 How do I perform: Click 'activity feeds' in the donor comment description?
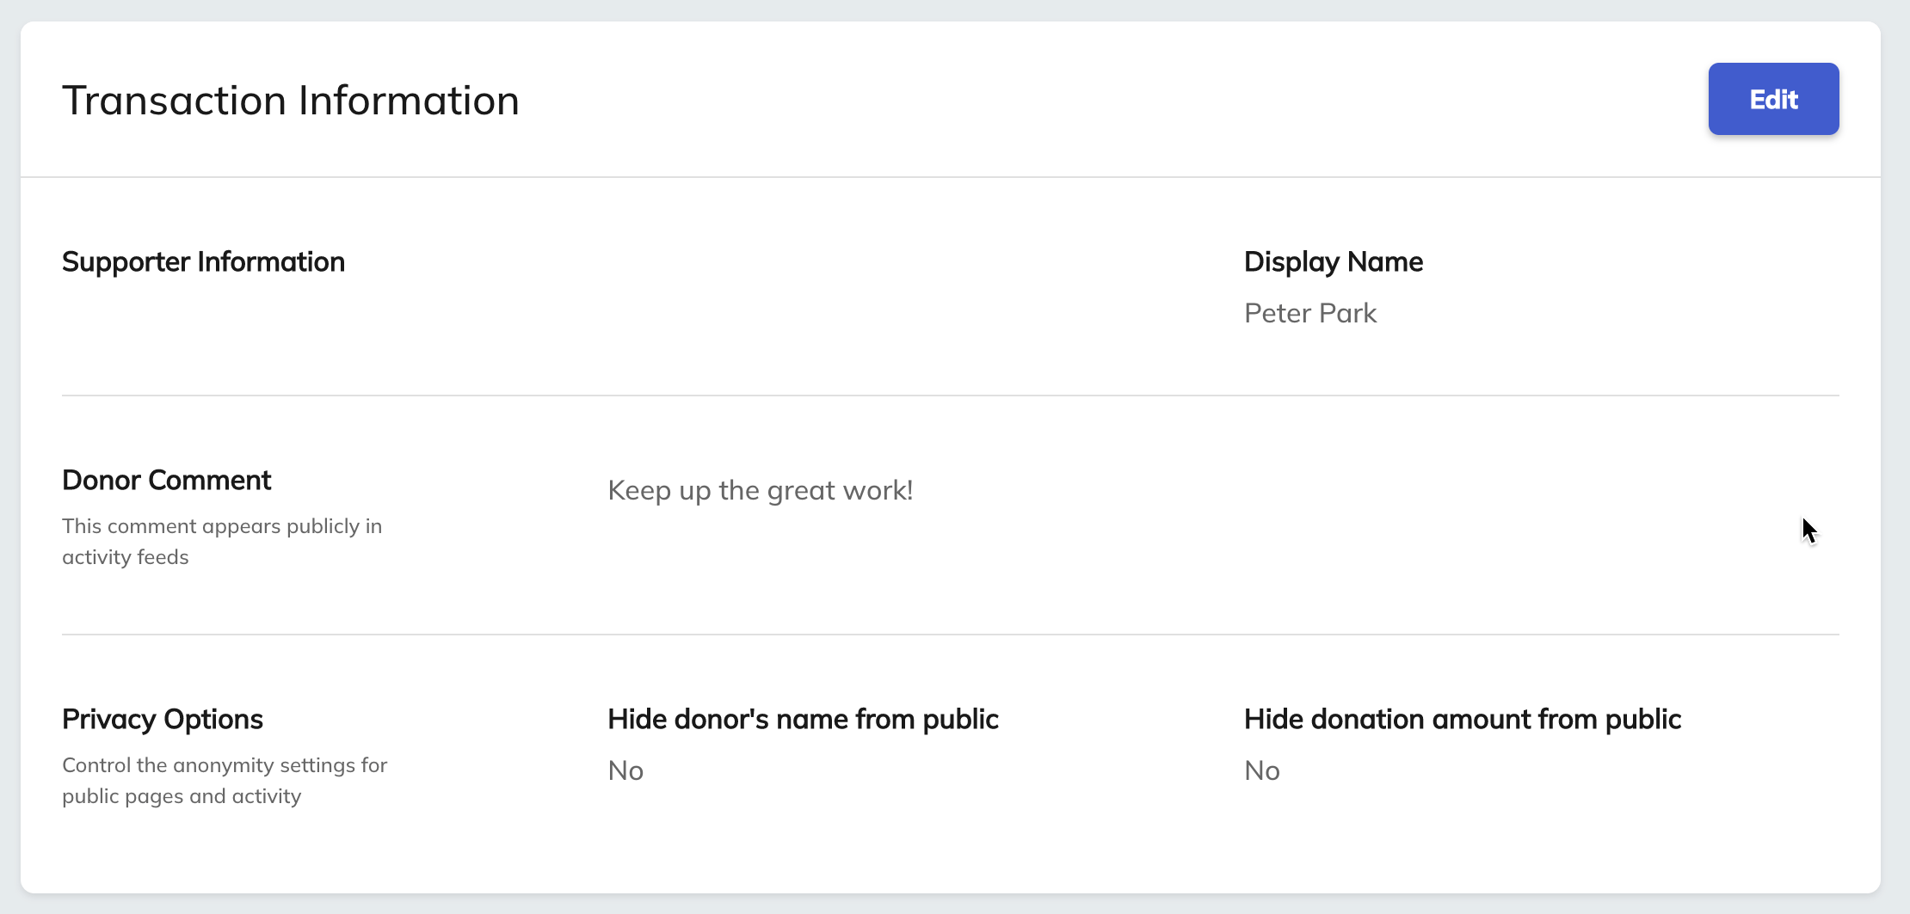pos(126,557)
